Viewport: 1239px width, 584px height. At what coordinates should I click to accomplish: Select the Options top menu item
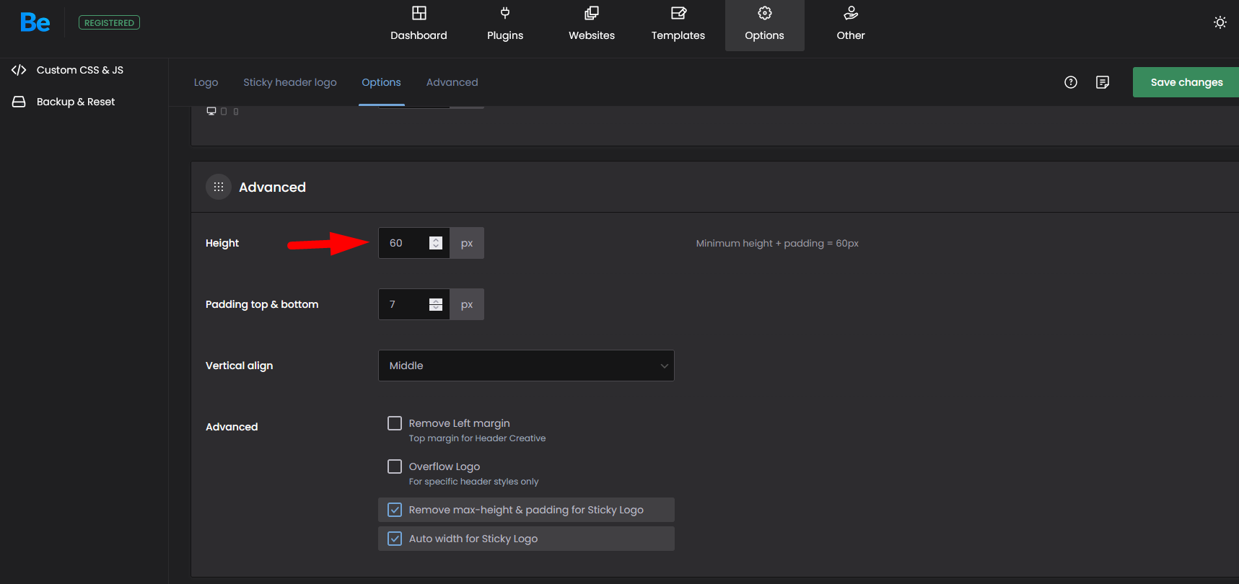[764, 25]
